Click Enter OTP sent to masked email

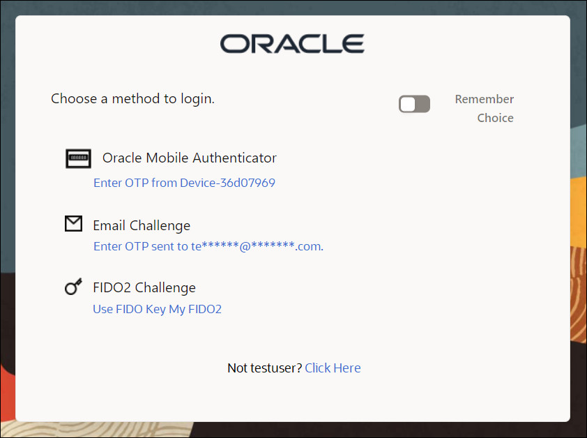207,246
